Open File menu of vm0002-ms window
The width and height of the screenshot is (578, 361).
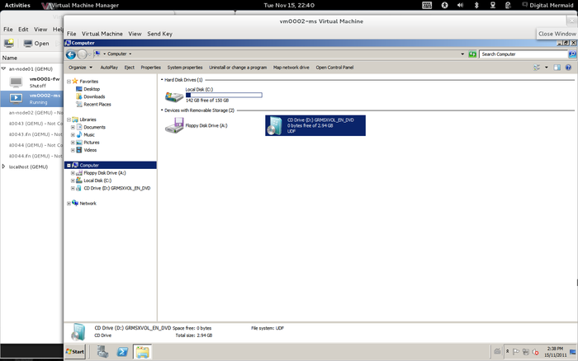point(72,34)
